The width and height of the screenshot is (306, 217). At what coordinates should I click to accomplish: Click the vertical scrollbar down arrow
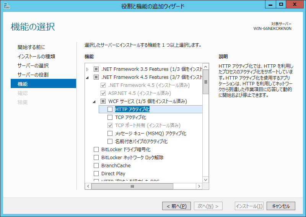click(x=206, y=179)
